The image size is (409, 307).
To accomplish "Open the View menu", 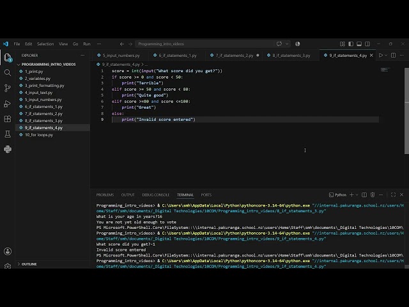I will (63, 44).
